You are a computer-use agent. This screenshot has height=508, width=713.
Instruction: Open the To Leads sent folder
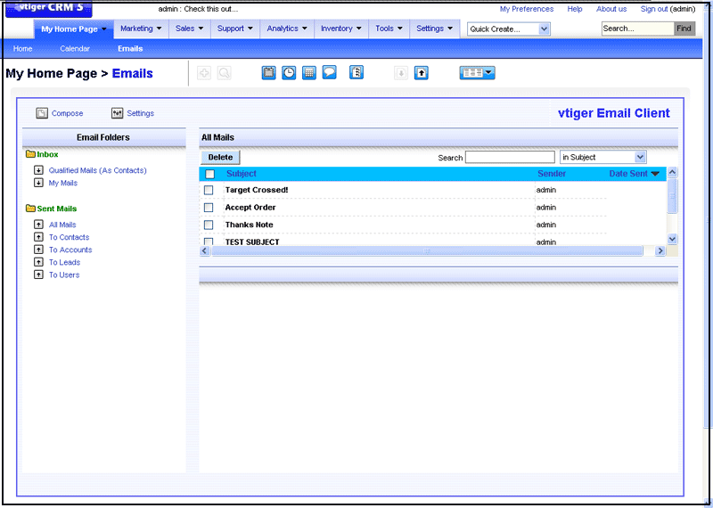(64, 262)
